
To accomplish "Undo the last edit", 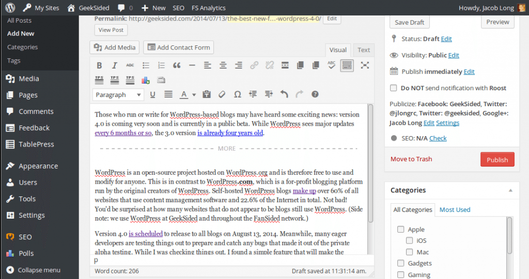I will point(284,94).
